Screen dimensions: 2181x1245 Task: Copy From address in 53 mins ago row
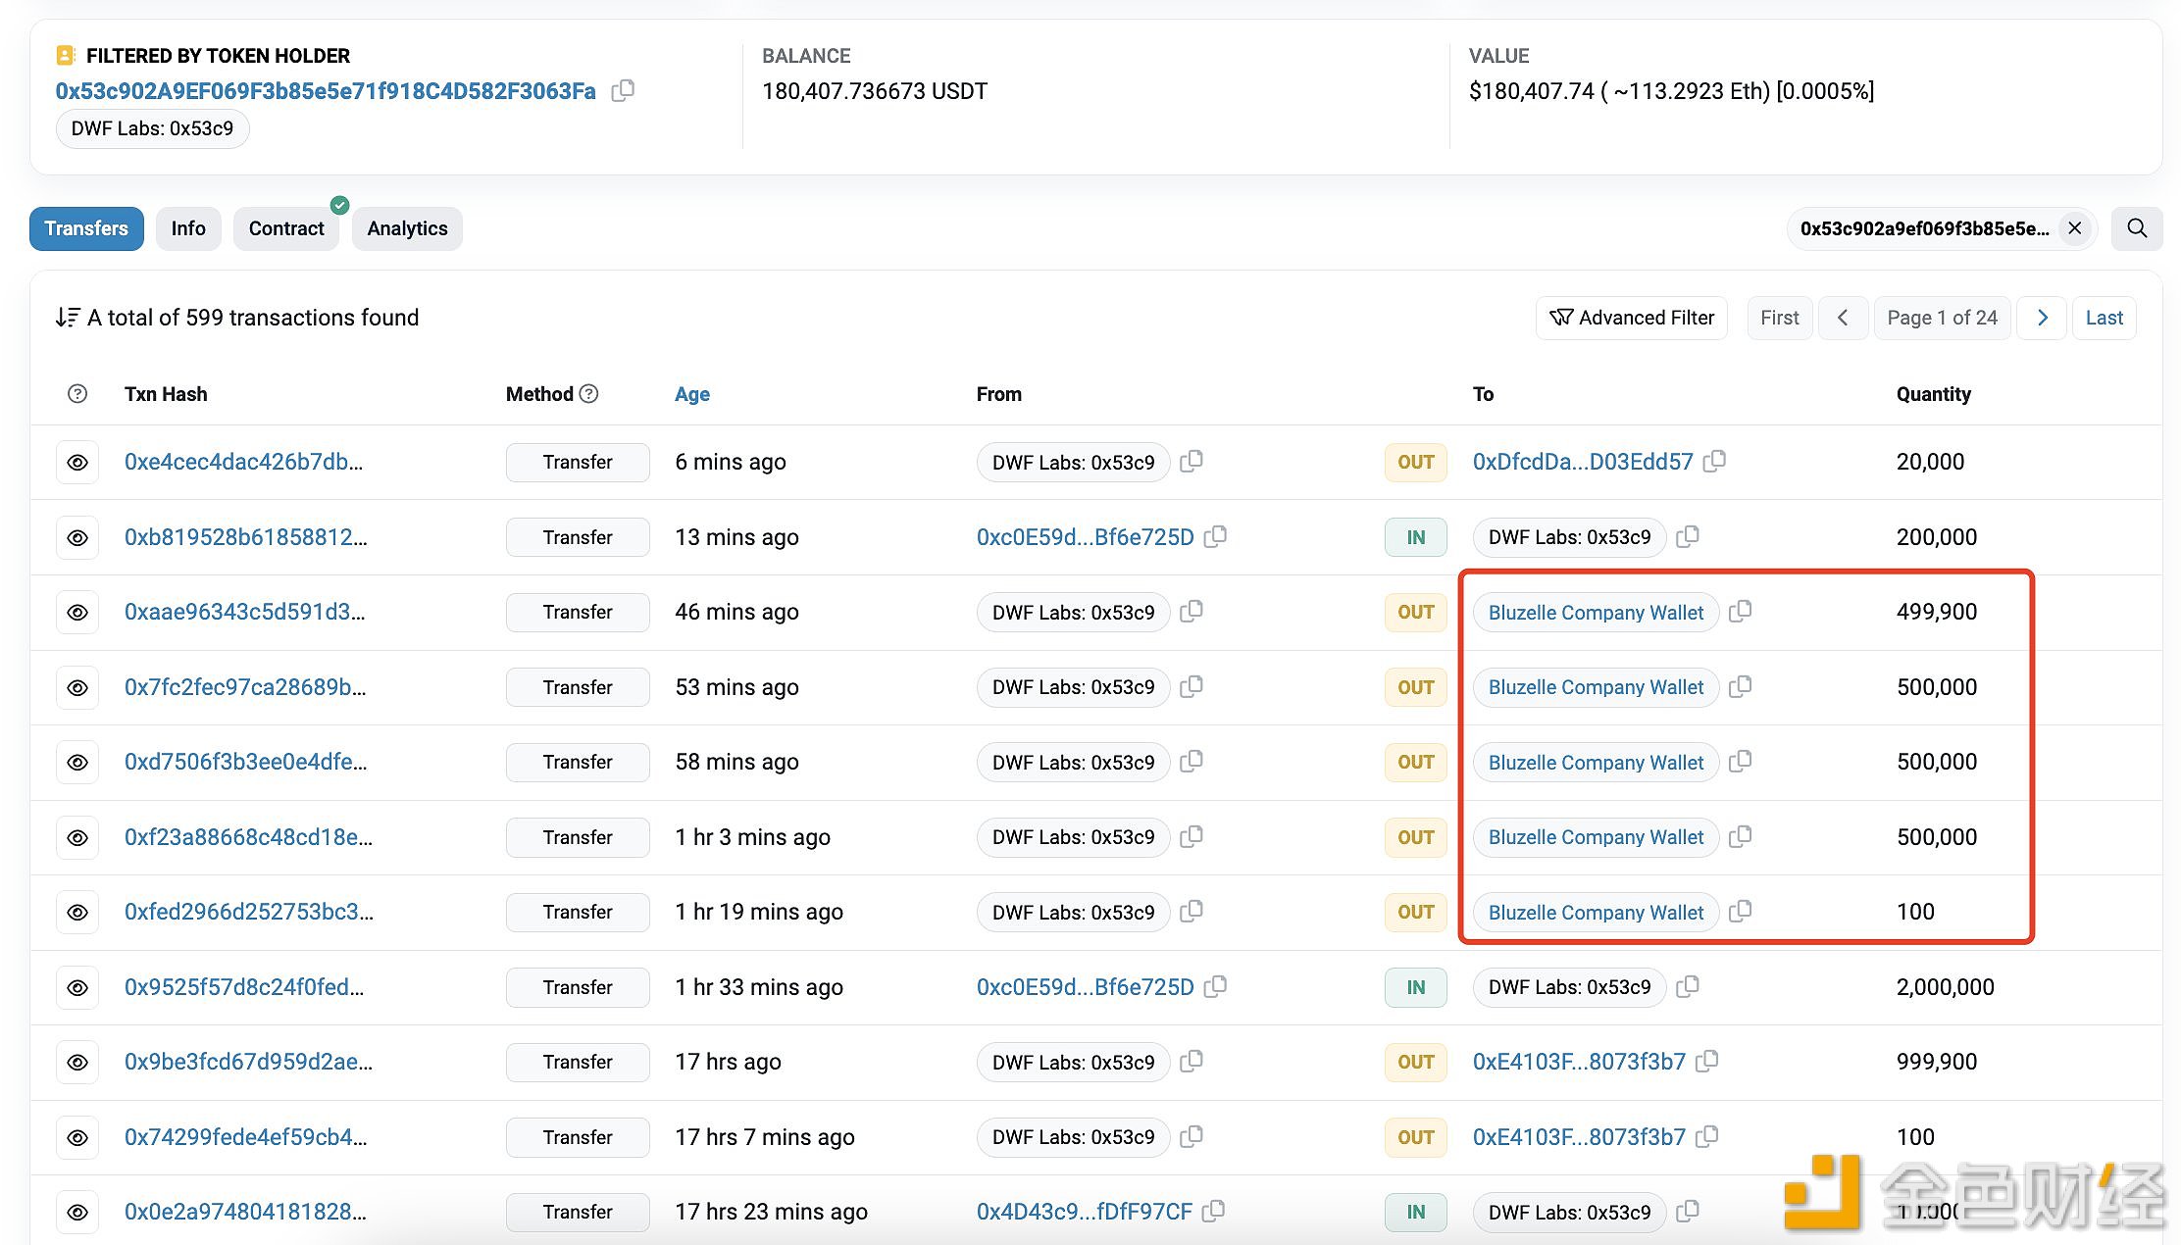pos(1192,686)
